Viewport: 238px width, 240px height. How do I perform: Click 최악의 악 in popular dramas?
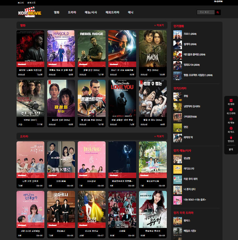[x=188, y=137]
